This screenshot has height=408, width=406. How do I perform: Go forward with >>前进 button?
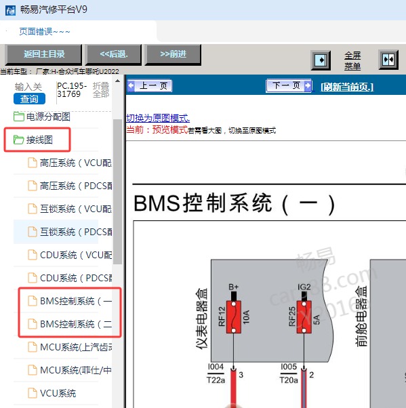[173, 54]
